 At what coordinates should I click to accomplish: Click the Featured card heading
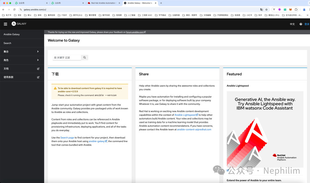(234, 74)
